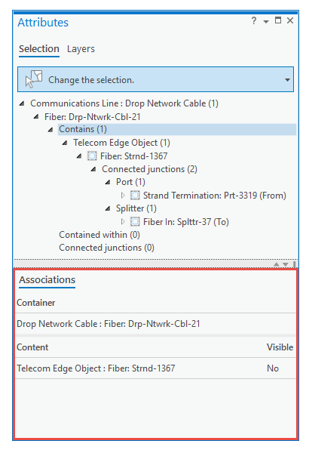Click the Strand Termination Prt-3319 feature icon

coord(135,196)
